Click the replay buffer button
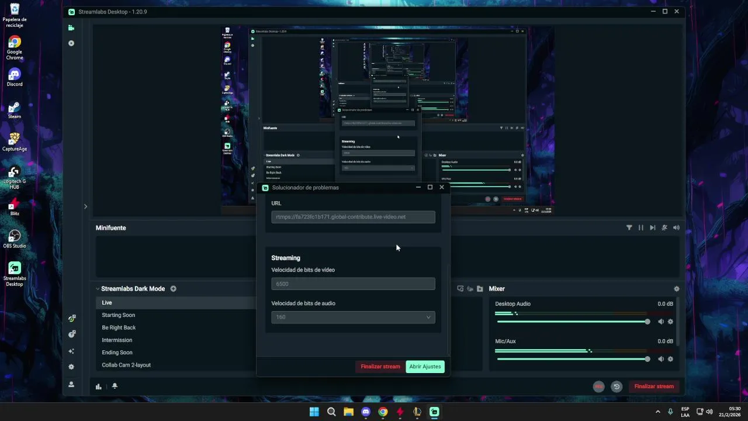 coord(617,387)
